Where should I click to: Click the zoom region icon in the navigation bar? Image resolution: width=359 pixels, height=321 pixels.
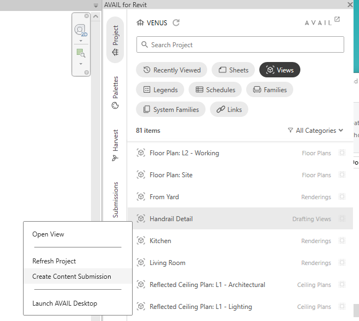tap(81, 53)
